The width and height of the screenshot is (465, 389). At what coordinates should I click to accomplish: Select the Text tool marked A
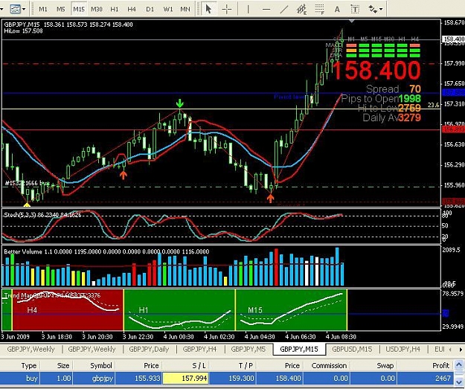click(337, 9)
